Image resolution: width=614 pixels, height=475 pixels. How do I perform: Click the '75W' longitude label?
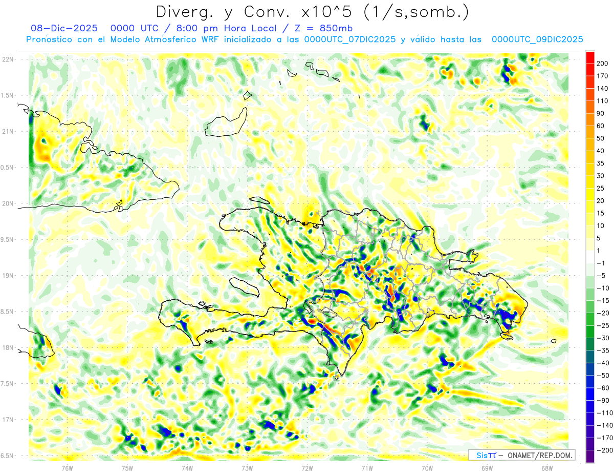[x=127, y=468]
